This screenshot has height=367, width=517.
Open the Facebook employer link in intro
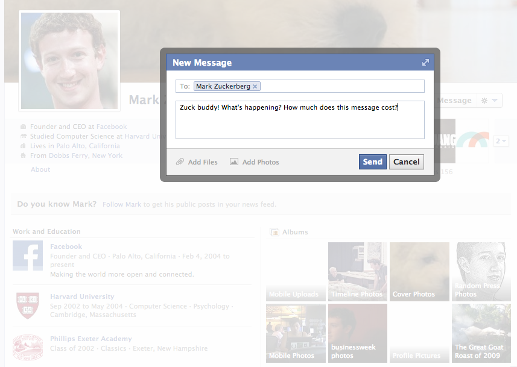(112, 127)
